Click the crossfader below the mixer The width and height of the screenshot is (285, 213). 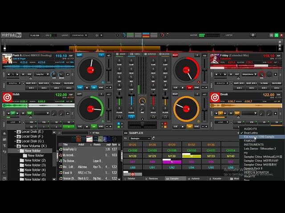(142, 125)
